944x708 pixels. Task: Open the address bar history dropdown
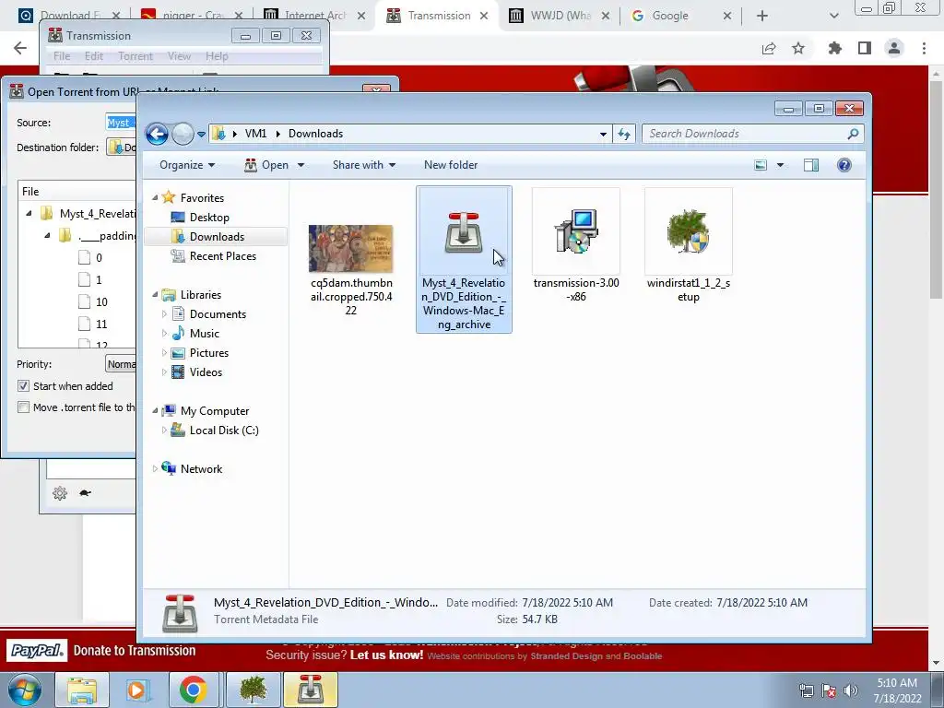click(603, 135)
